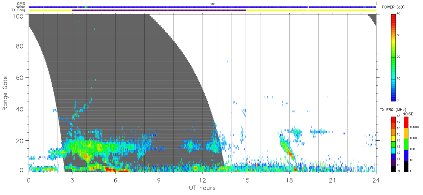Click the "100" tick on the Range Gate axis
The height and width of the screenshot is (195, 423).
pos(19,16)
